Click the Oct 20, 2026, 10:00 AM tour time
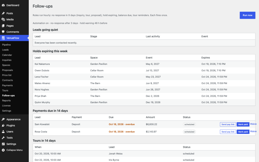This screenshot has width=259, height=162. pos(48,154)
